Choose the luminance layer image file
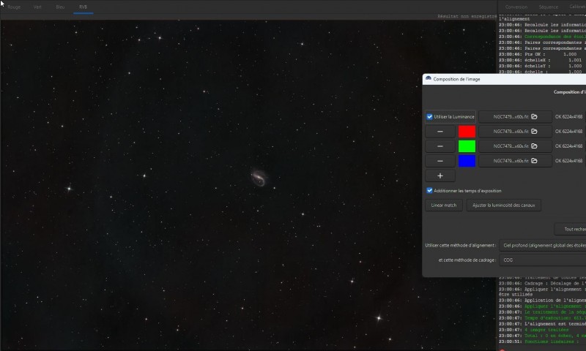Viewport: 586px width, 351px height. click(515, 117)
